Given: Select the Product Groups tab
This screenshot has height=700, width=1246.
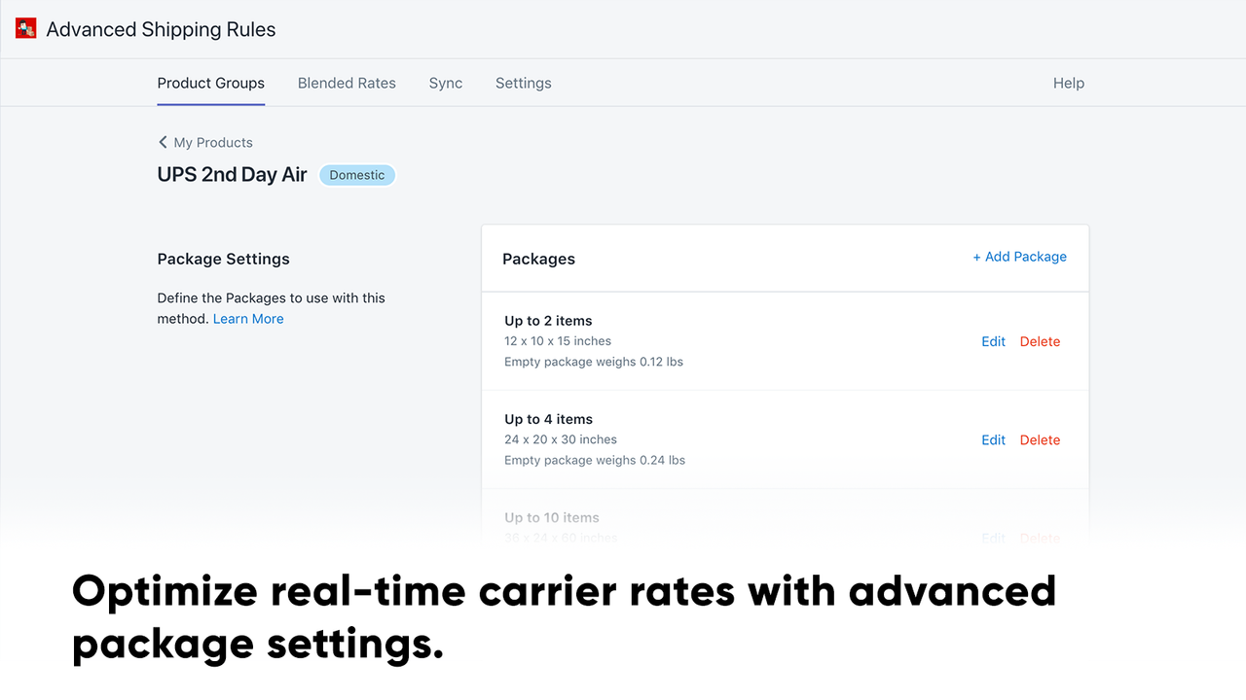Looking at the screenshot, I should [x=210, y=83].
